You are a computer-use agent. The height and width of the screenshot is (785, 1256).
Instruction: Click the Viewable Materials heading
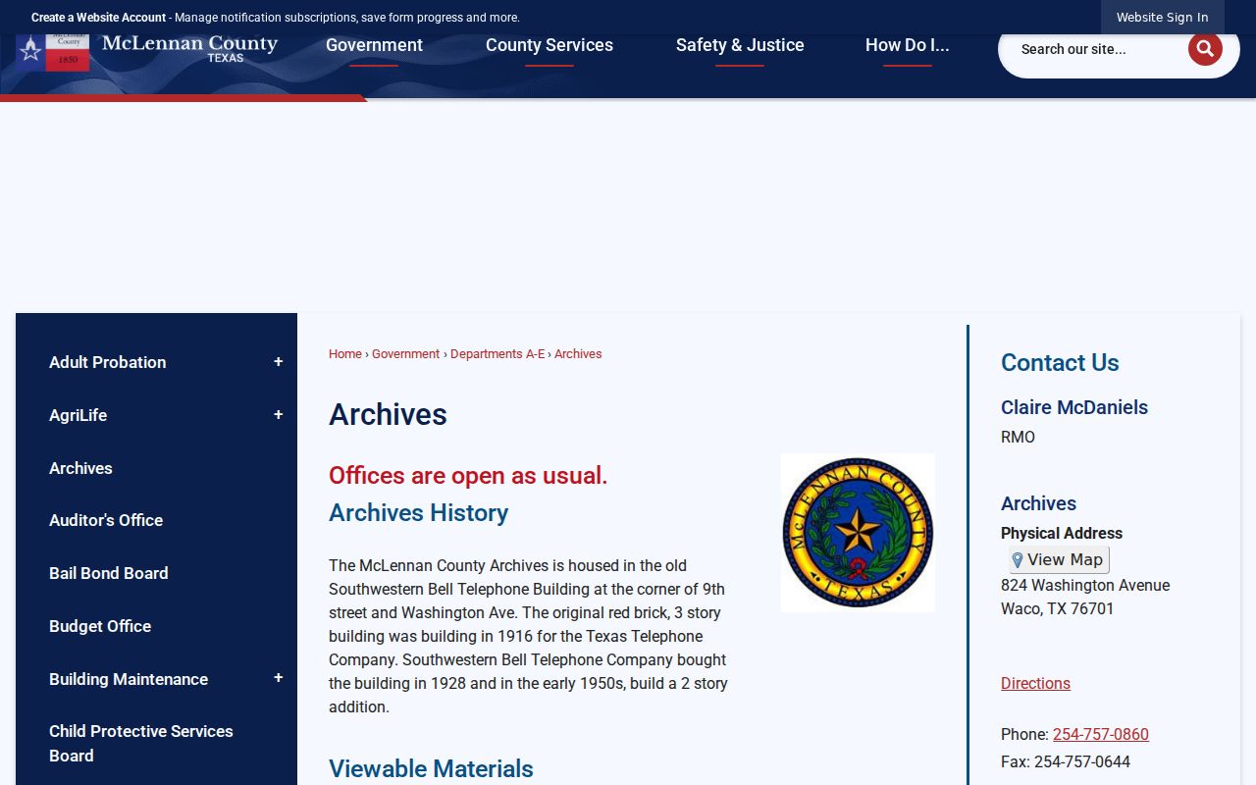[x=431, y=769]
